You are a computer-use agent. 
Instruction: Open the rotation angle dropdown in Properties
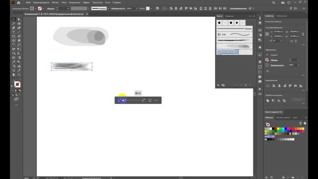click(281, 41)
